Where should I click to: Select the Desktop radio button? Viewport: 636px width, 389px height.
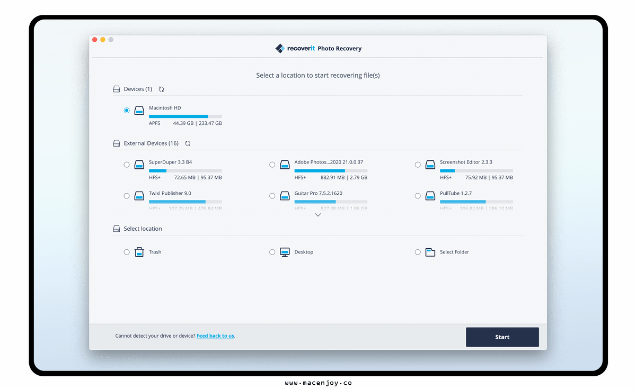tap(272, 252)
